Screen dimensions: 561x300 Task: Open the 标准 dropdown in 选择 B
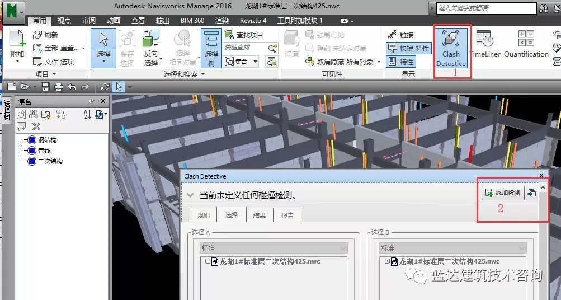pyautogui.click(x=454, y=248)
